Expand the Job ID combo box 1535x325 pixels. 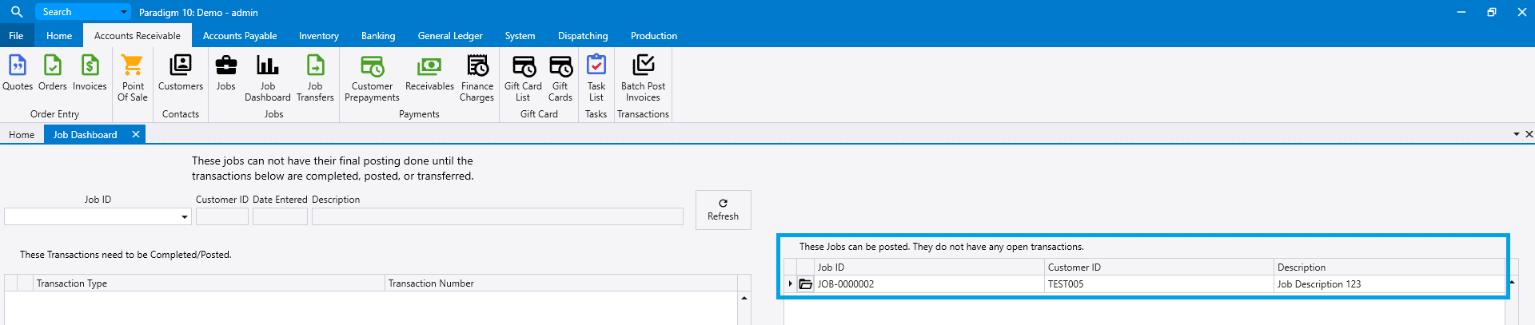click(x=184, y=216)
